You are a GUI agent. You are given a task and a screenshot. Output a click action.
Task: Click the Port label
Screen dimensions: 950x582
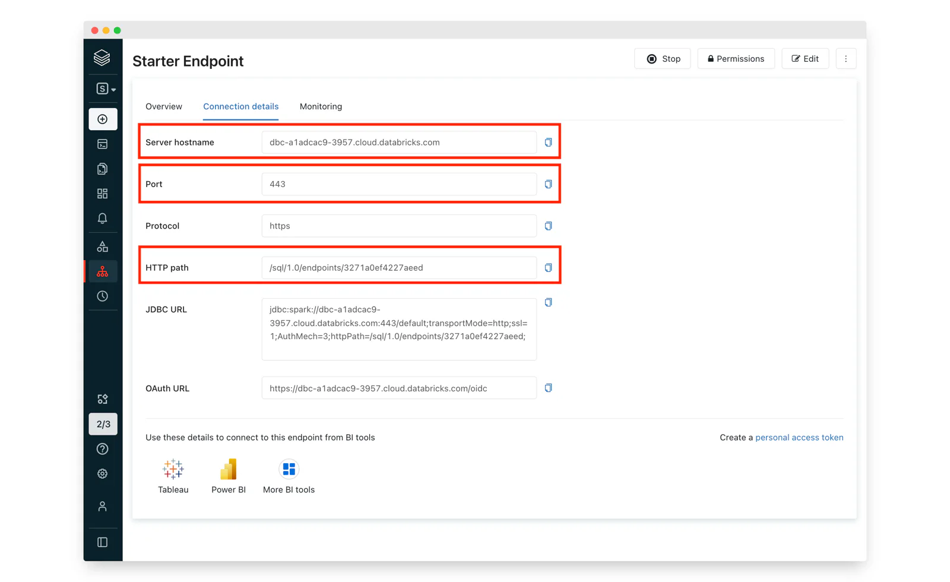(154, 184)
